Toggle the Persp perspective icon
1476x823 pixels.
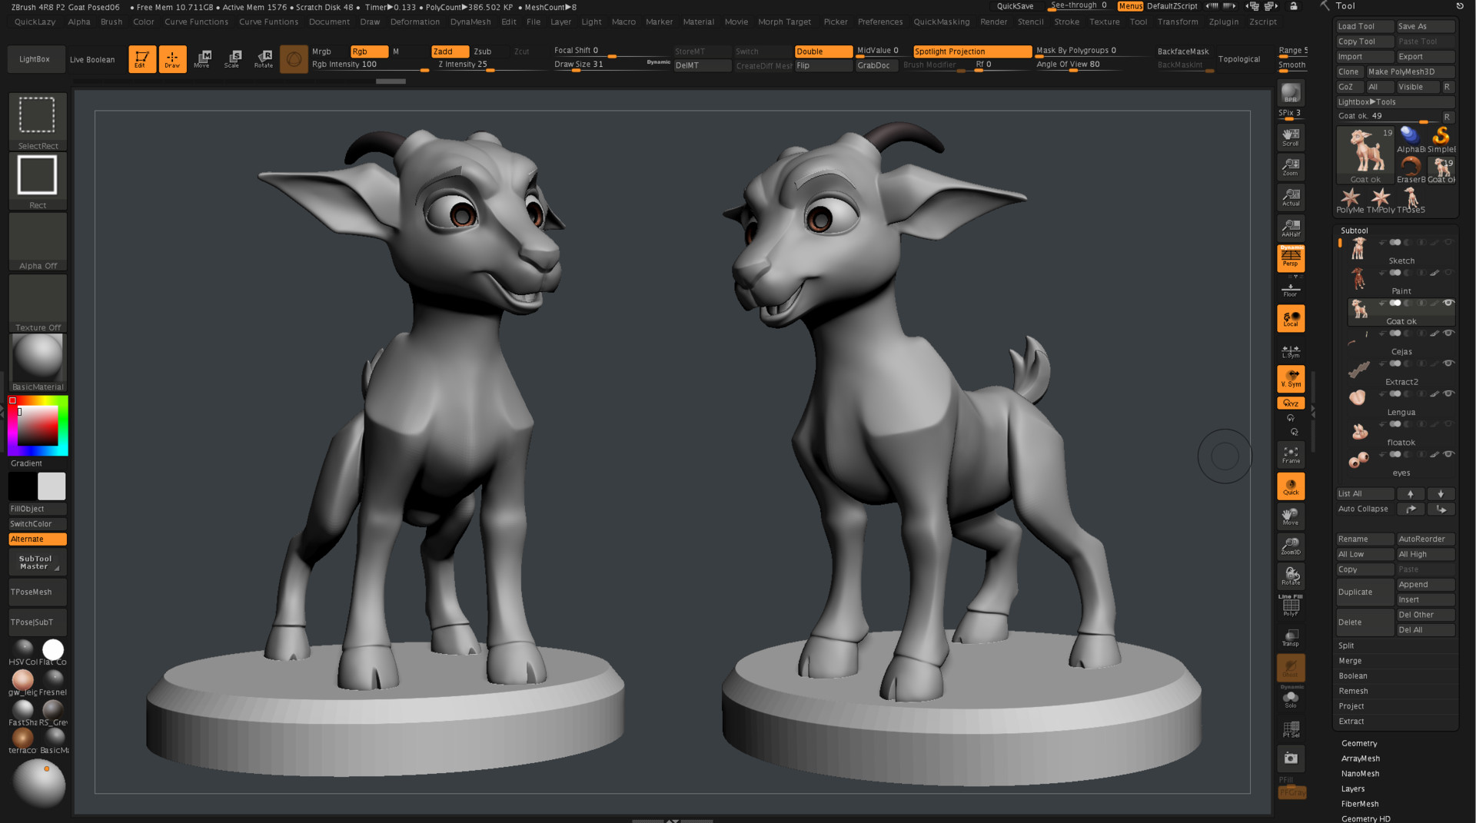click(1291, 257)
